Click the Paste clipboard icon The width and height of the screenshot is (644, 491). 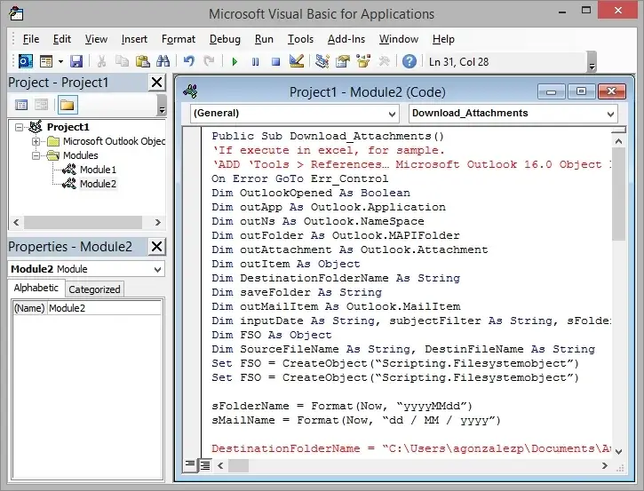click(x=142, y=61)
